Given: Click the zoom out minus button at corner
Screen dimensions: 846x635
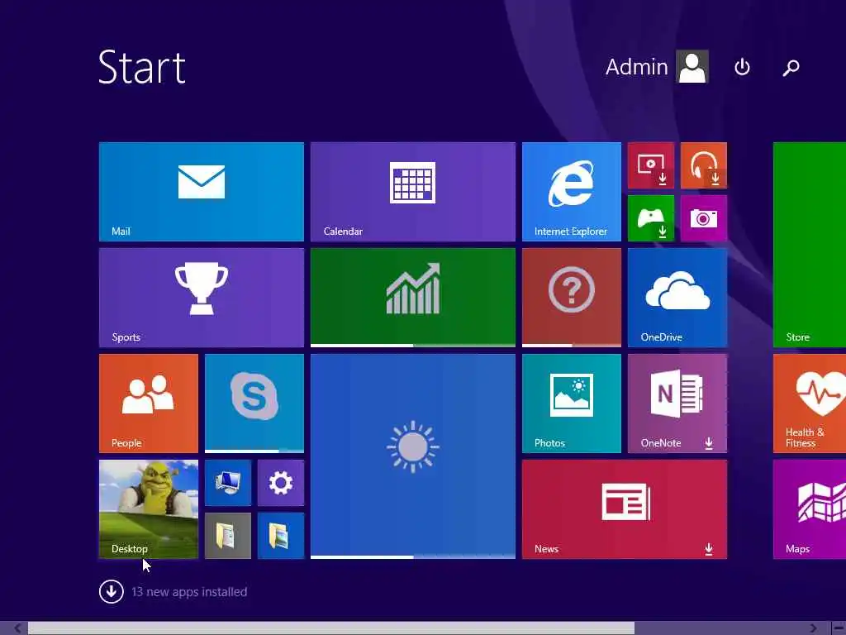Looking at the screenshot, I should (838, 628).
